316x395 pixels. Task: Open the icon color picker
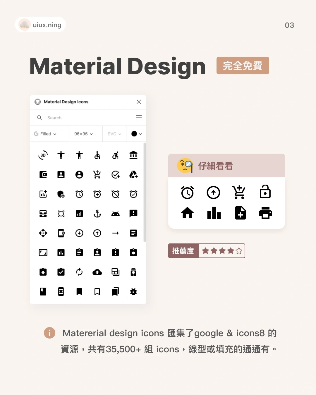[136, 134]
